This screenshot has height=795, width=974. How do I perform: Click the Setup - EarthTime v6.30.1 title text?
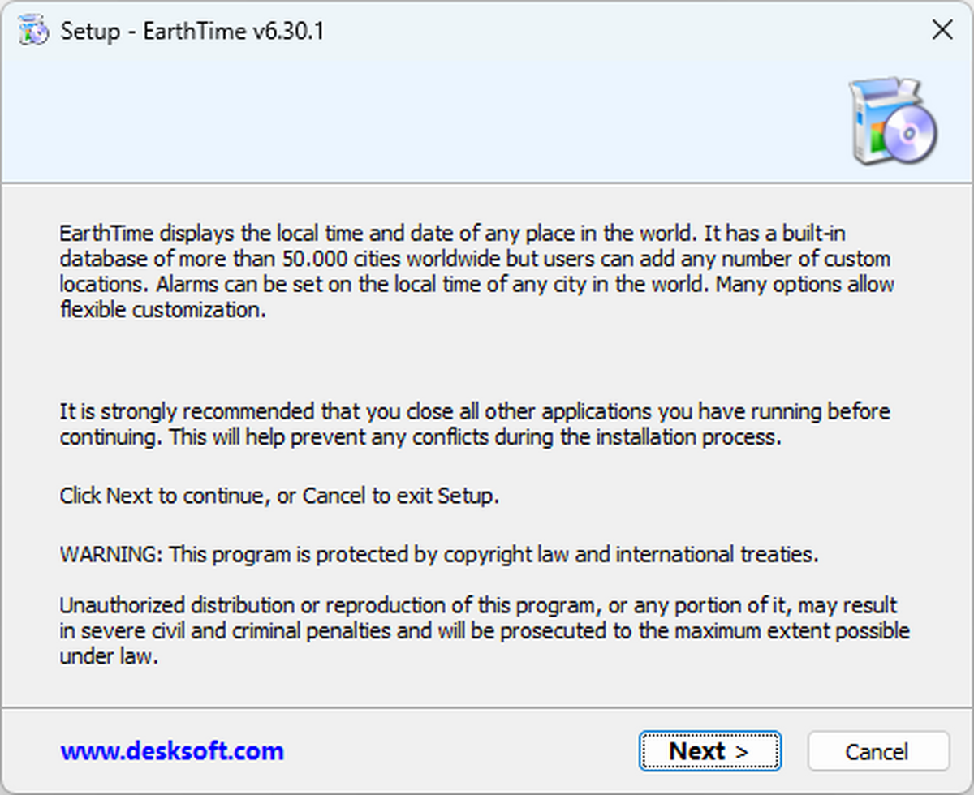tap(193, 32)
